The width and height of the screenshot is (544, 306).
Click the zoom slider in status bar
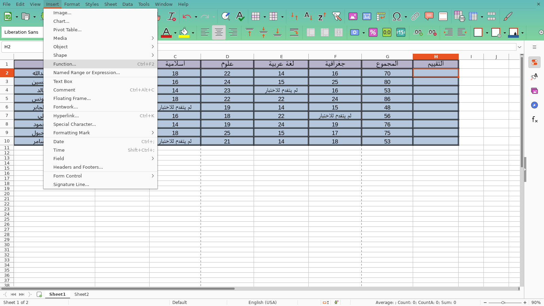[x=503, y=303]
